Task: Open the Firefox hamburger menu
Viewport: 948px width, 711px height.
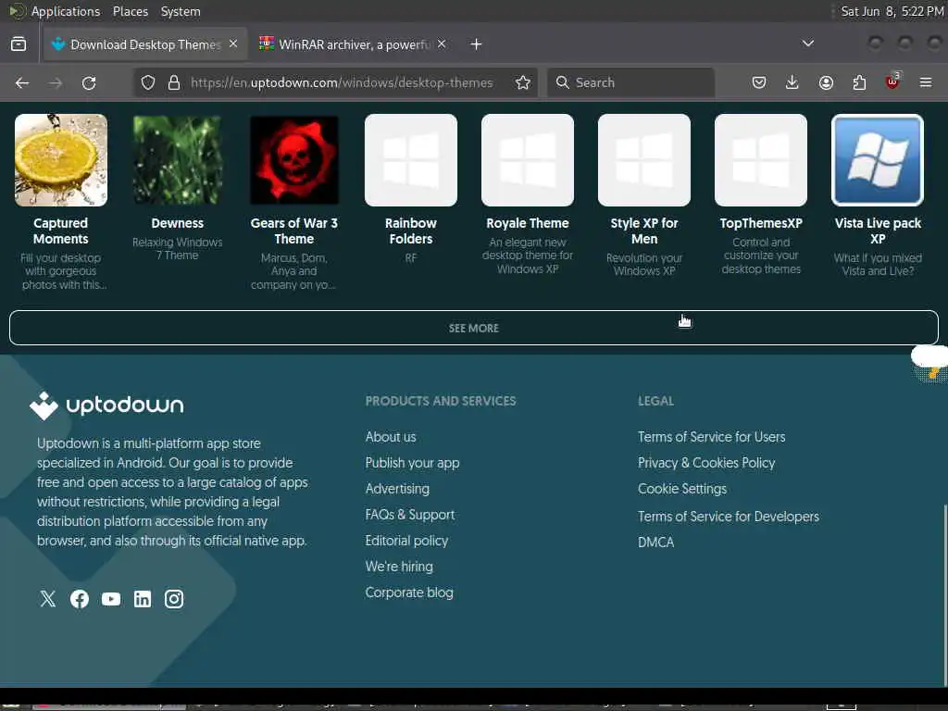Action: point(926,82)
